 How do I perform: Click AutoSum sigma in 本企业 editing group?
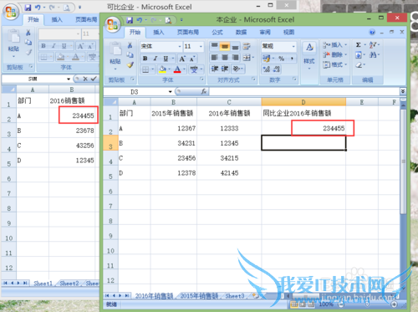click(359, 45)
